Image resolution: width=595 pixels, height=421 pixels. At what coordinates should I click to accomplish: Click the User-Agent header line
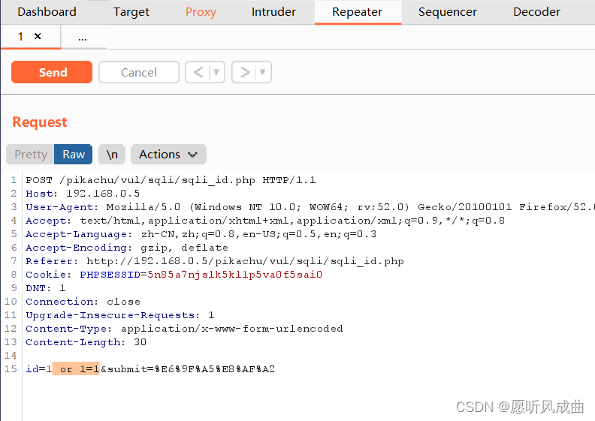pos(310,207)
